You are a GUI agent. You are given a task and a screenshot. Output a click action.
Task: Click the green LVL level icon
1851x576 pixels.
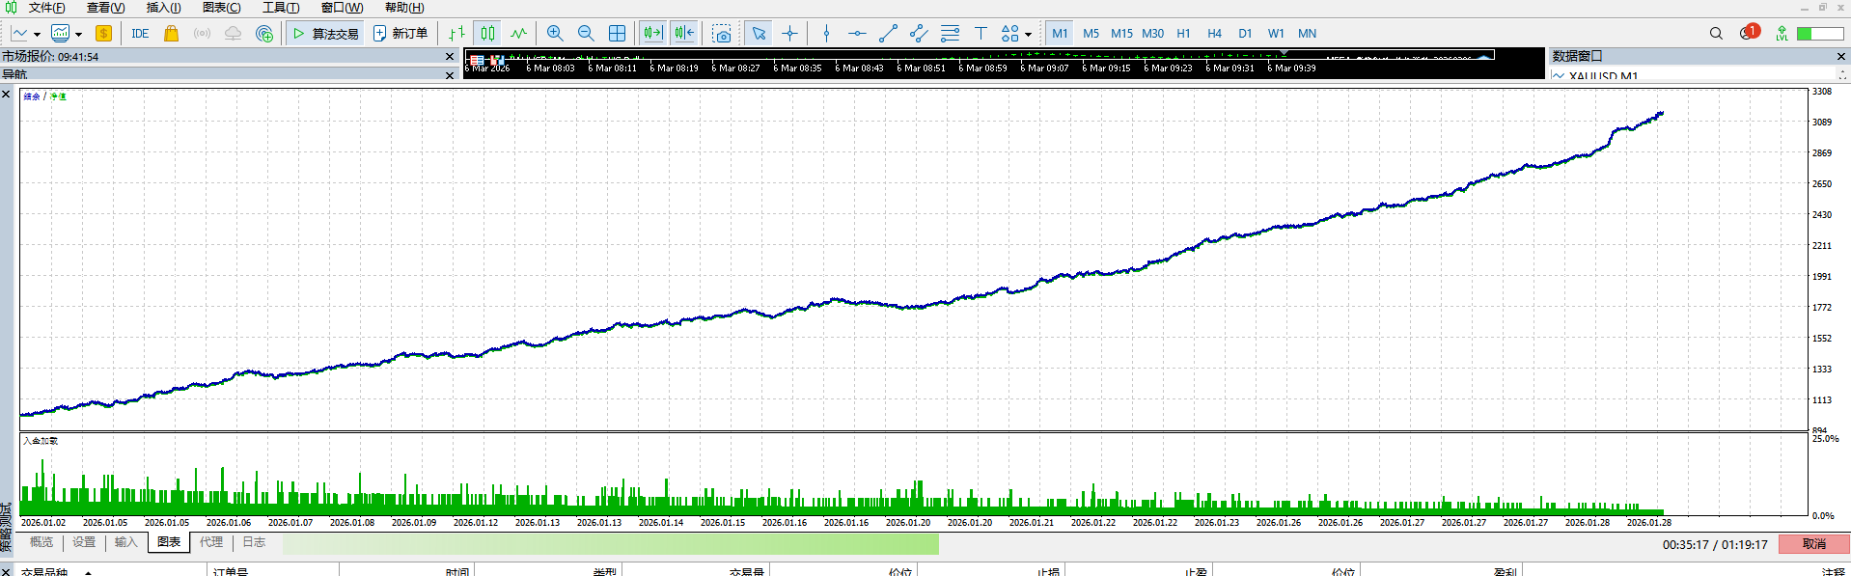click(1782, 34)
